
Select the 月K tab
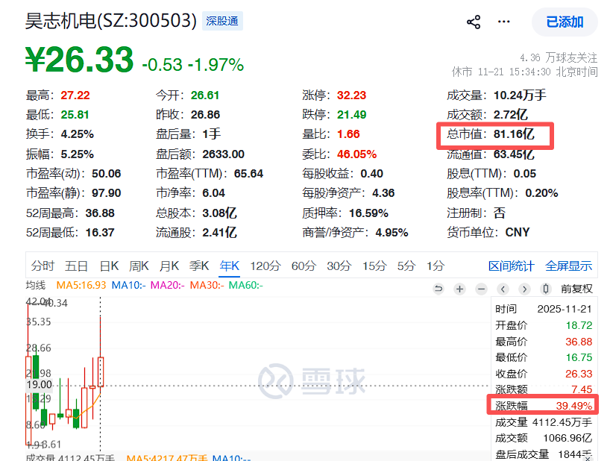[x=169, y=266]
